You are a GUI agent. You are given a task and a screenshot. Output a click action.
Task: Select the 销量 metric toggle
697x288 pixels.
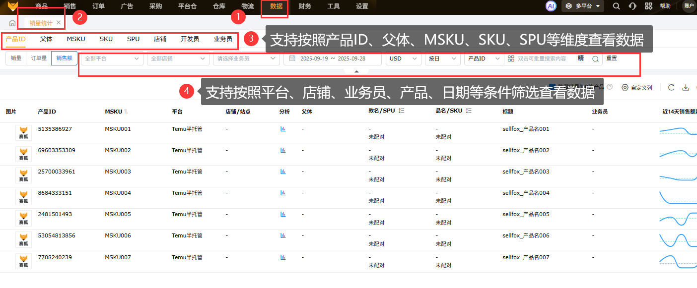16,58
